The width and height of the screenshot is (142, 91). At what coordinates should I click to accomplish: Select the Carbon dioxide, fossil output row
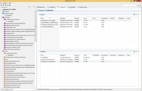(x=86, y=60)
